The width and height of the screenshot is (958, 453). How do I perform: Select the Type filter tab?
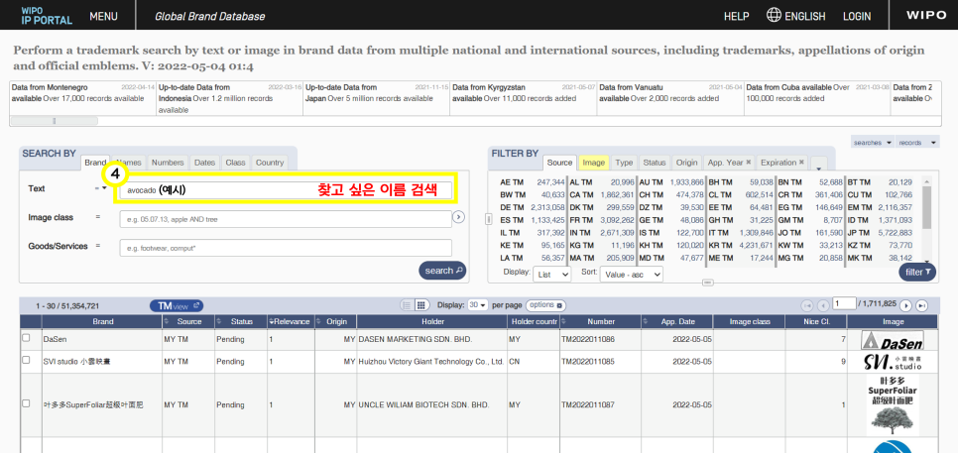[x=624, y=163]
